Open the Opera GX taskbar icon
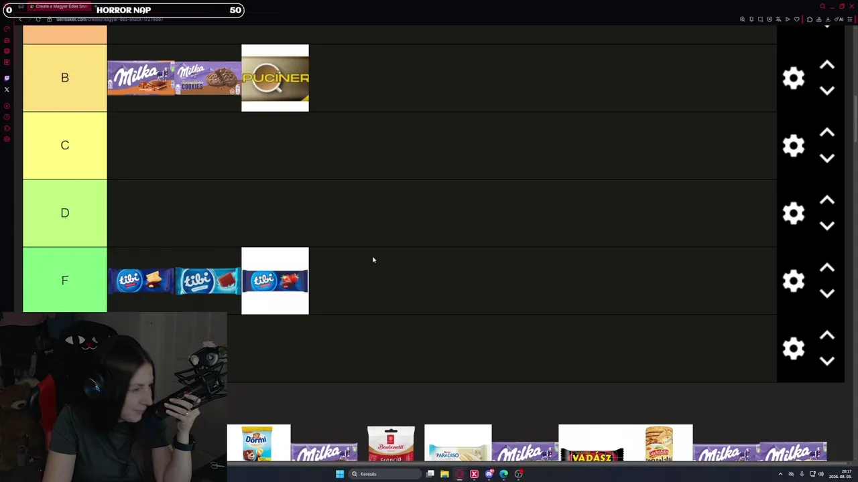Image resolution: width=858 pixels, height=482 pixels. 459,474
